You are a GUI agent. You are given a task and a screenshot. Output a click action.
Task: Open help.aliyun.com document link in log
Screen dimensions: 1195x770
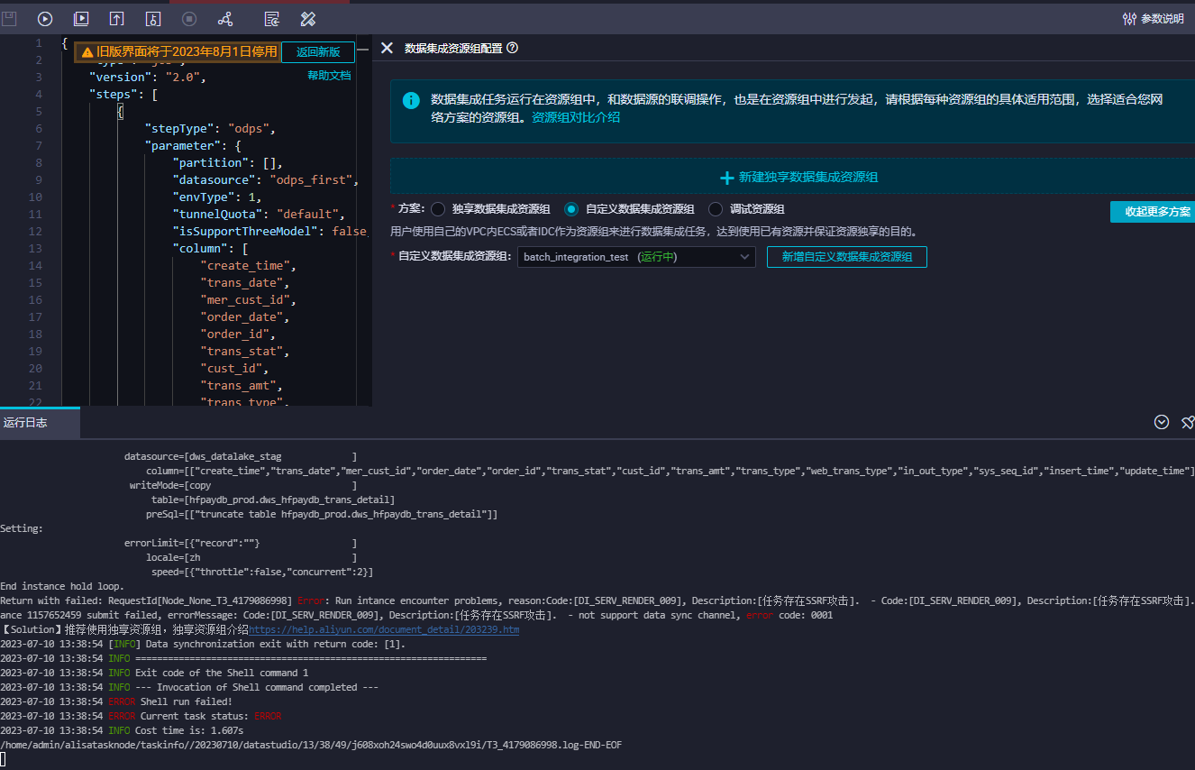pyautogui.click(x=384, y=629)
